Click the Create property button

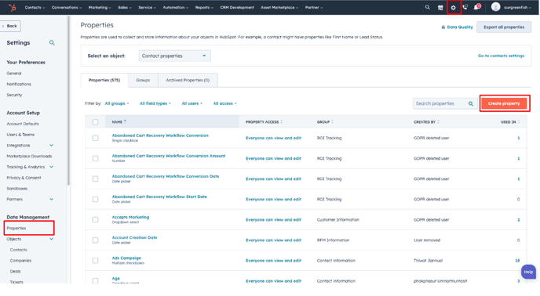click(504, 103)
